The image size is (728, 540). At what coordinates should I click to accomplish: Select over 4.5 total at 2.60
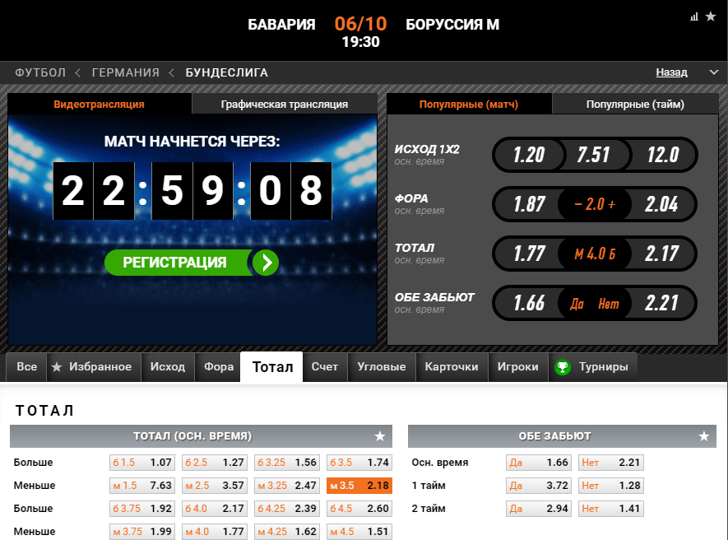pos(359,509)
